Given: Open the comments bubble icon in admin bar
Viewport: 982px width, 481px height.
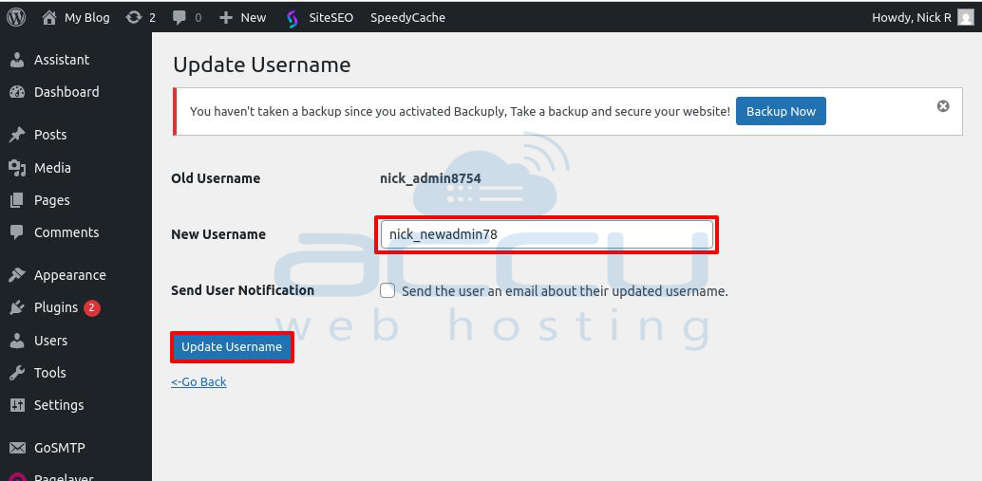Looking at the screenshot, I should coord(179,17).
